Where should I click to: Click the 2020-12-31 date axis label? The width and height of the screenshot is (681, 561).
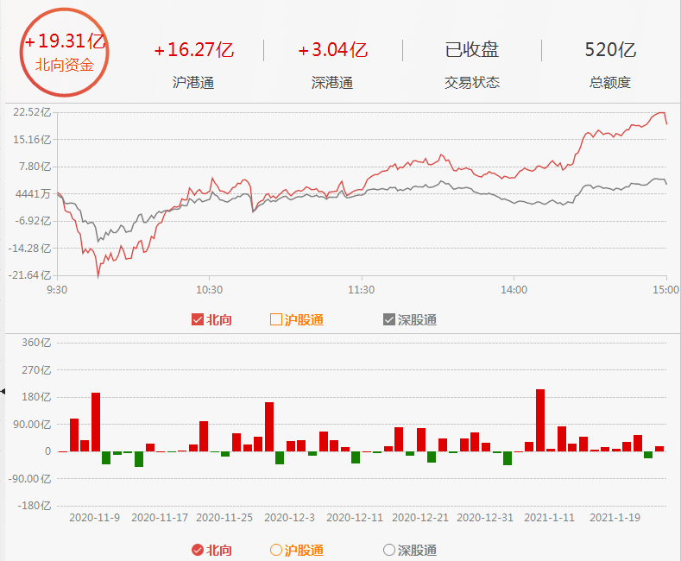pos(485,518)
